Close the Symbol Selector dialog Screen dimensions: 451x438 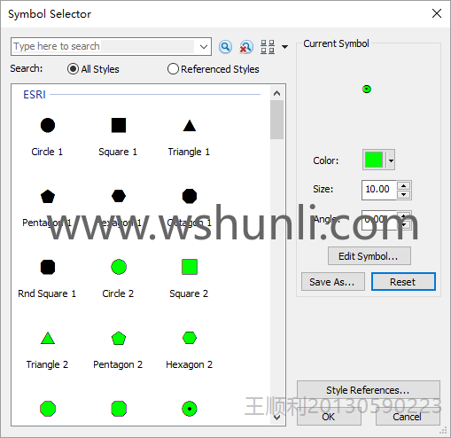point(437,13)
